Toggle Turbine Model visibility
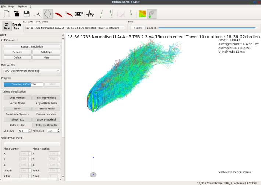 46,109
